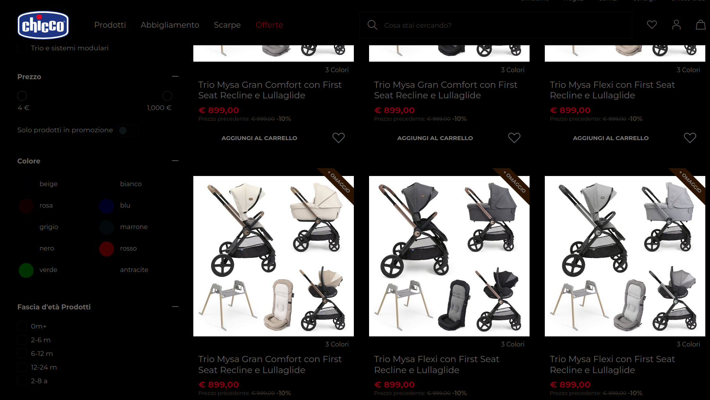Select the rosso color swatch

click(x=107, y=249)
